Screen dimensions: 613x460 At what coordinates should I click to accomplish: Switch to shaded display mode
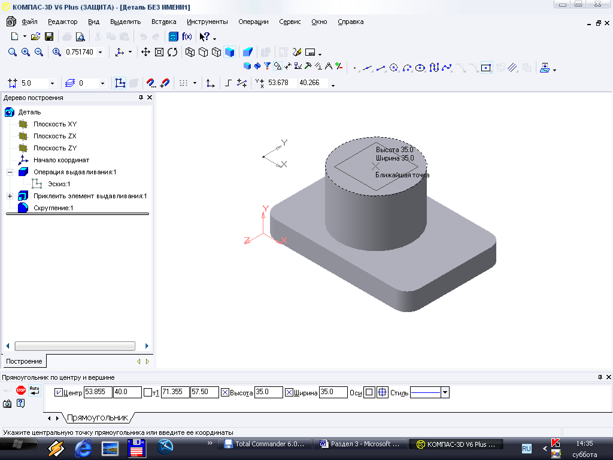pos(229,52)
